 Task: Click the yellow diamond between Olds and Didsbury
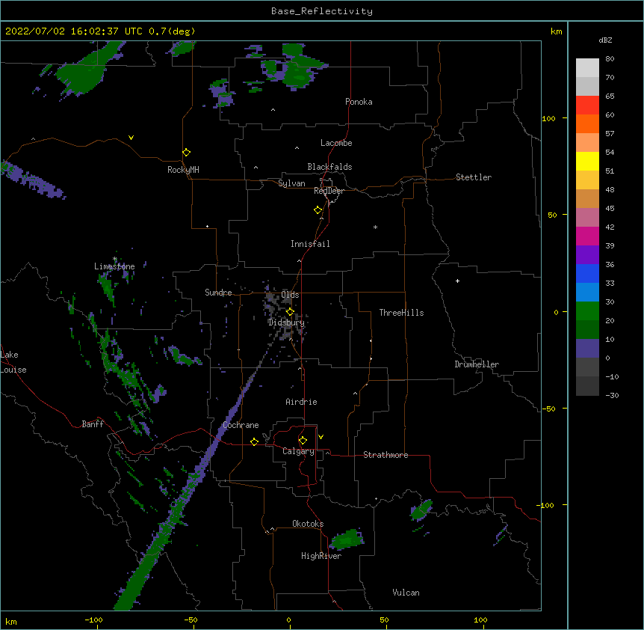click(290, 312)
